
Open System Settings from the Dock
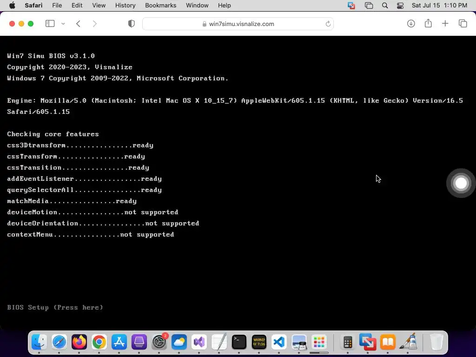[x=159, y=342]
